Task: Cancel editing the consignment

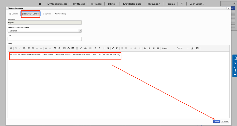Action: pyautogui.click(x=225, y=122)
